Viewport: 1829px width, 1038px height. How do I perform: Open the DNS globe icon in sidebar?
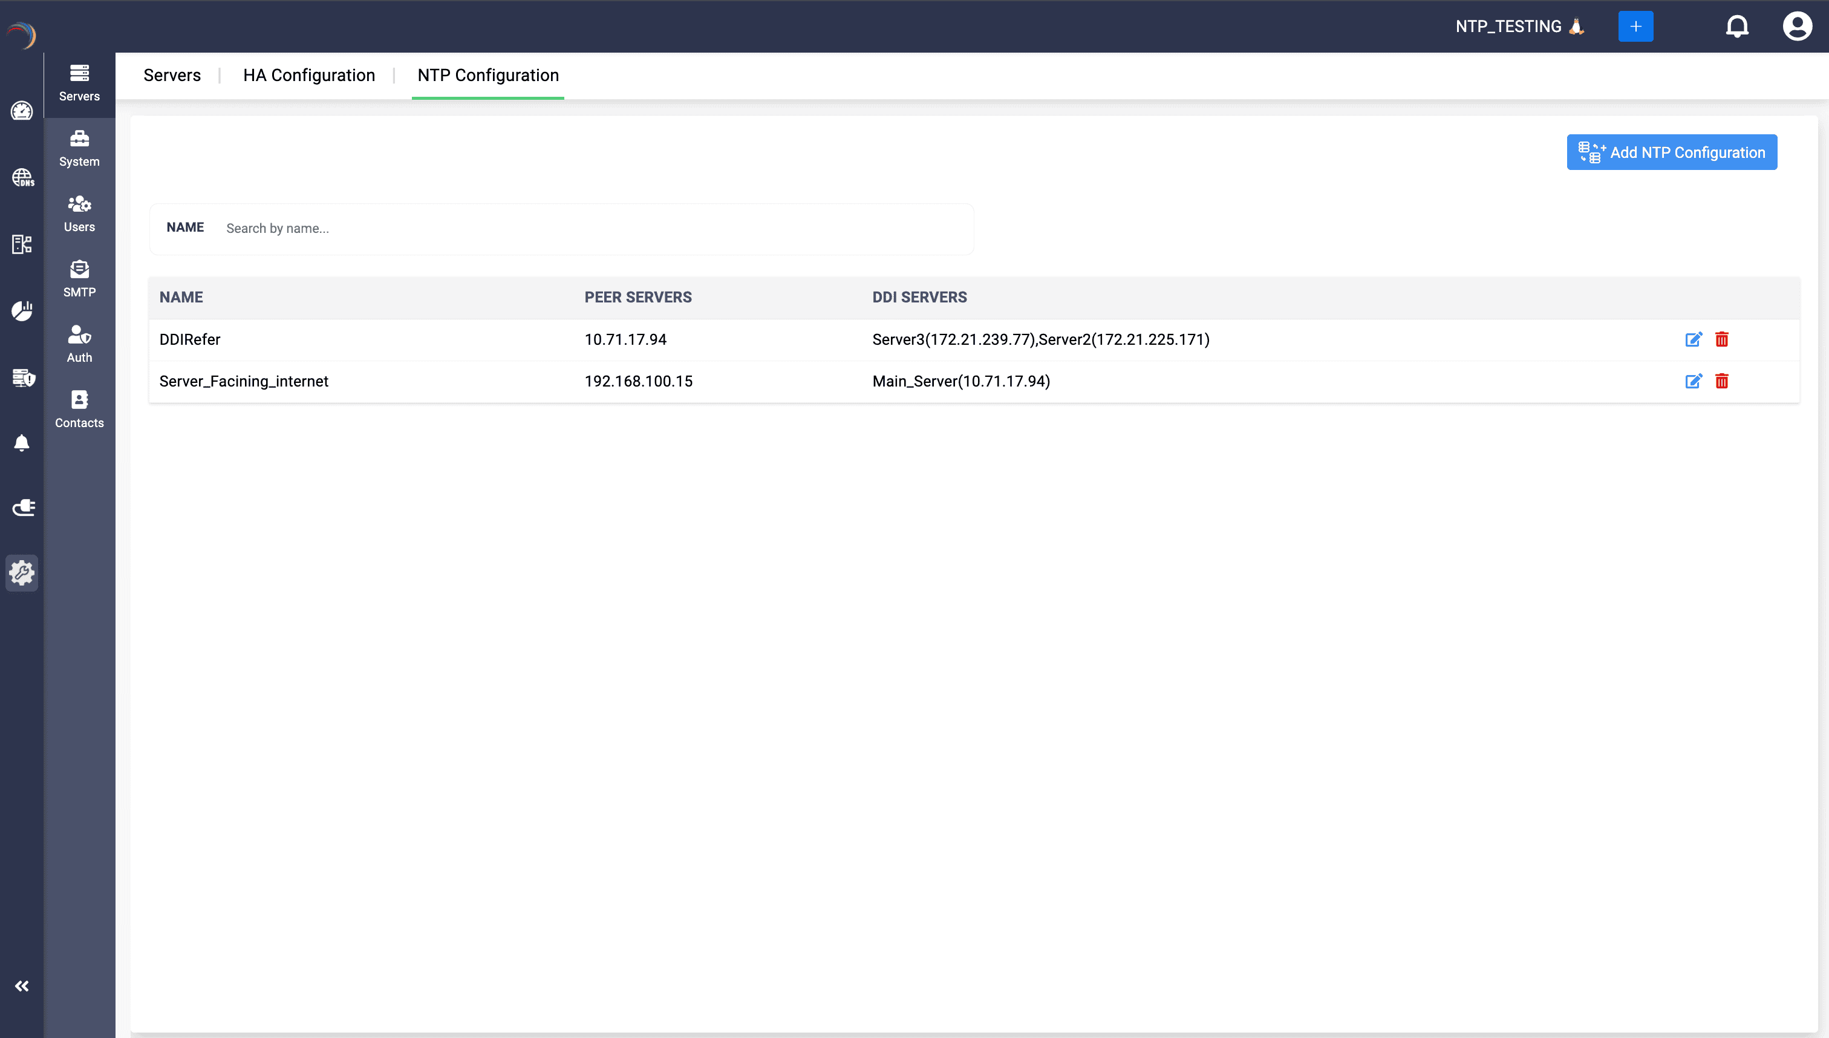(21, 177)
